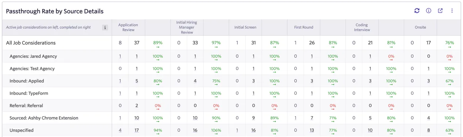Click the 26 First Round count in All Job Considerations

[312, 43]
